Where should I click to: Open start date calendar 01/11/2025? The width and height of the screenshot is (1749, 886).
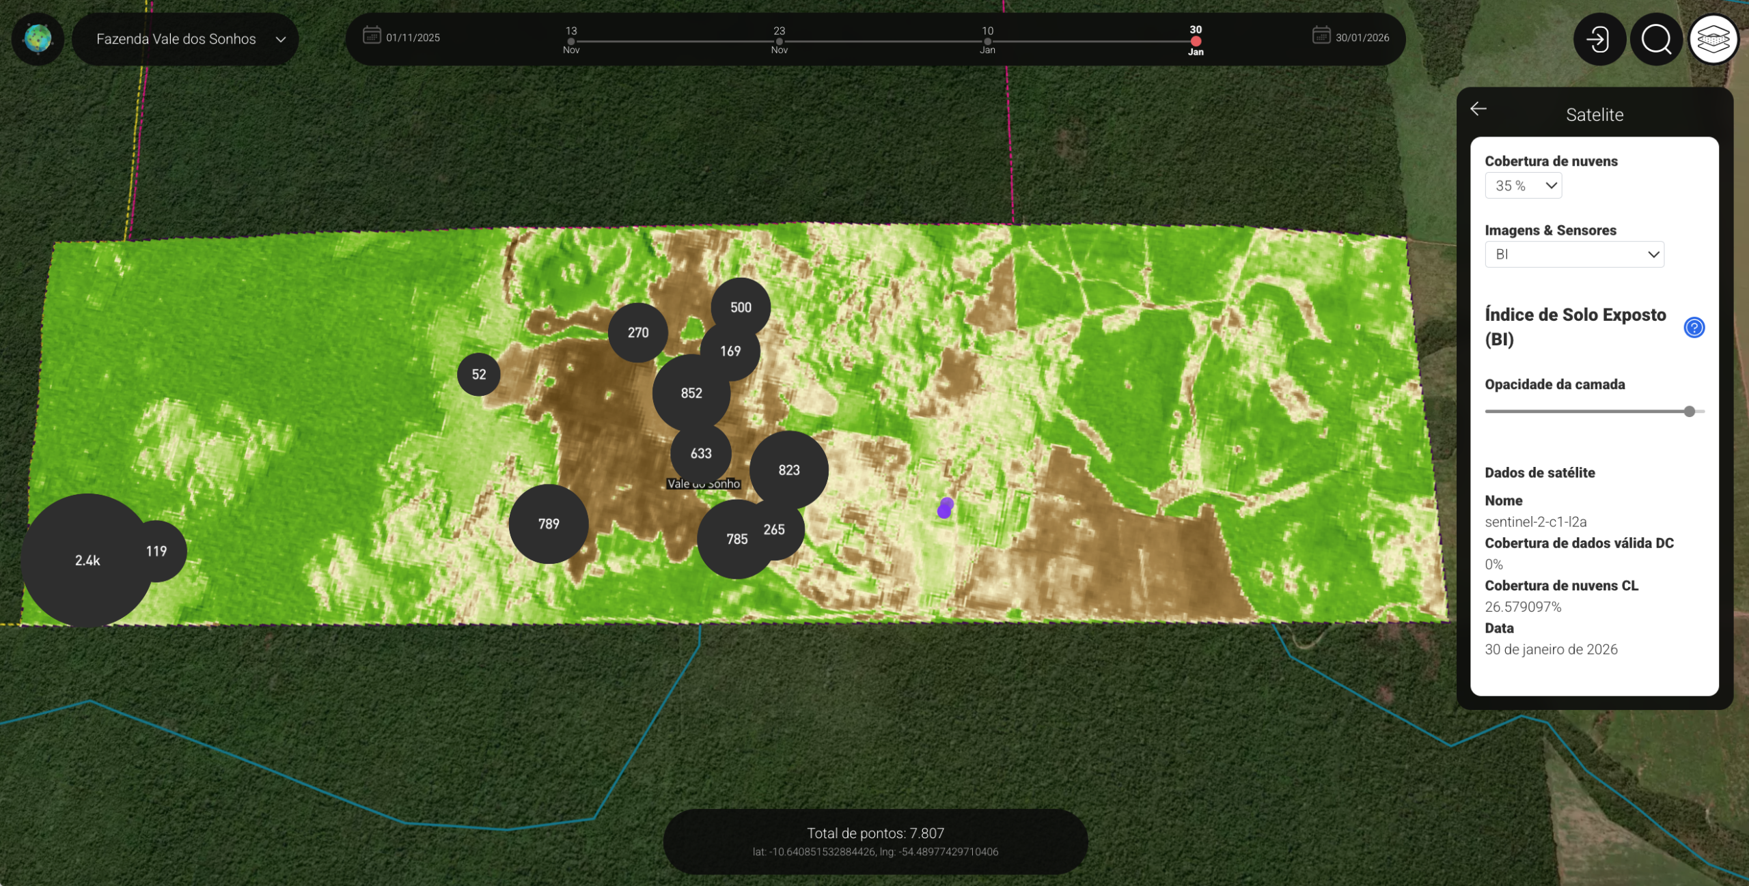(x=372, y=35)
